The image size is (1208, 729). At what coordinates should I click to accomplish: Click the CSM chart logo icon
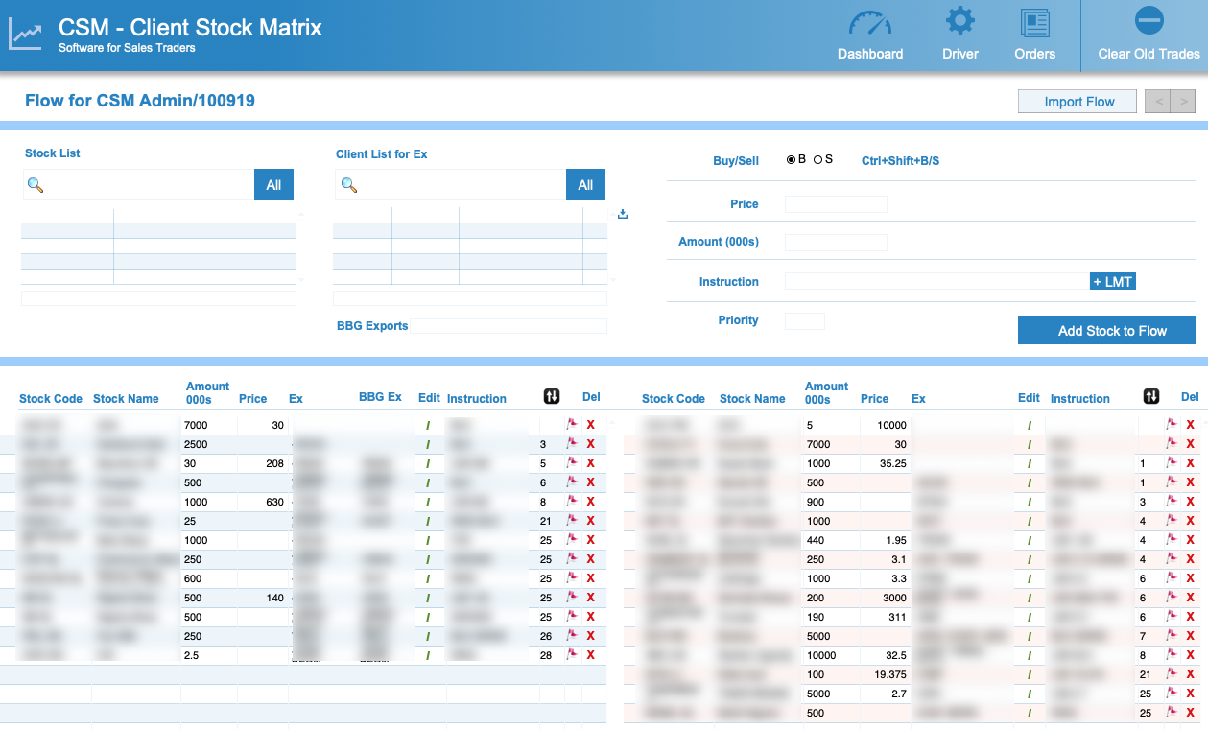[26, 34]
